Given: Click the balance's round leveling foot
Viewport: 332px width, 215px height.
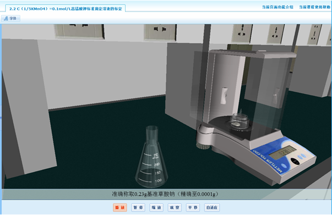Looking at the screenshot, I should click(x=203, y=145).
